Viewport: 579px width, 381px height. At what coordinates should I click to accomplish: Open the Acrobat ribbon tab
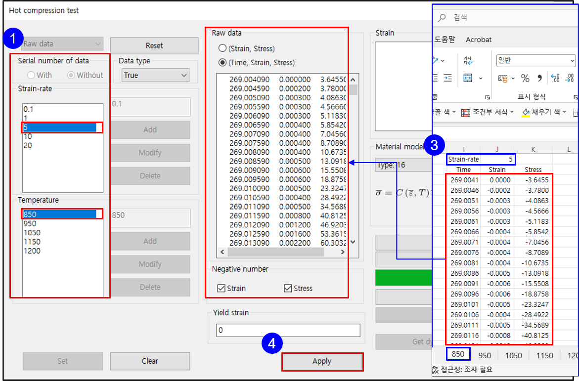(478, 40)
